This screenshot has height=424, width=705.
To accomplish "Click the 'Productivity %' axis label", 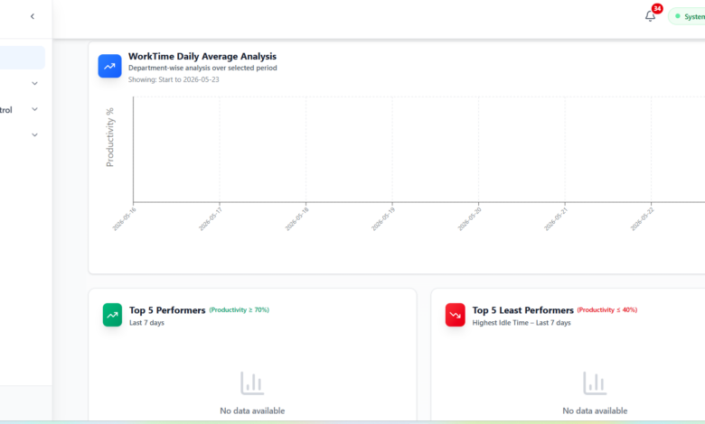I will [x=109, y=137].
